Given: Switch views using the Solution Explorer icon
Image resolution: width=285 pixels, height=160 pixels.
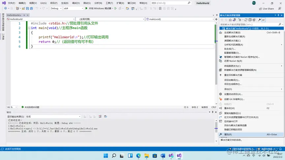Looking at the screenshot, I should coord(234,20).
